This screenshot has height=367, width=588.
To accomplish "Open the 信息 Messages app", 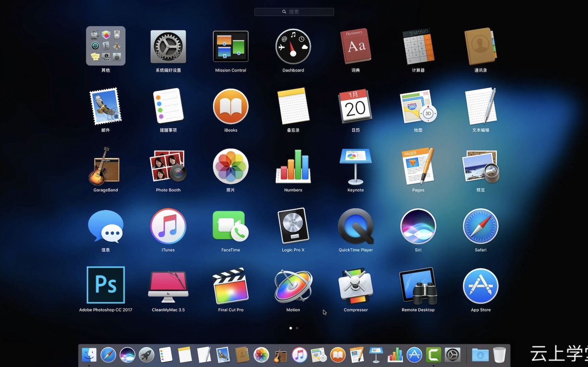I will [x=106, y=226].
